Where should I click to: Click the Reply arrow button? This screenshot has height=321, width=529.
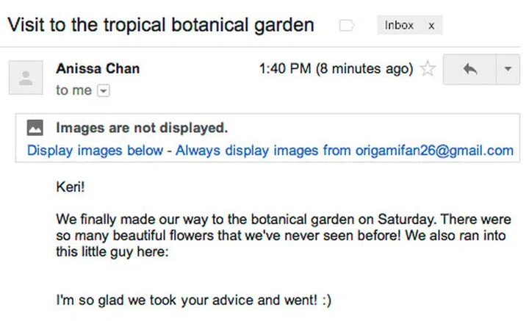pyautogui.click(x=470, y=69)
